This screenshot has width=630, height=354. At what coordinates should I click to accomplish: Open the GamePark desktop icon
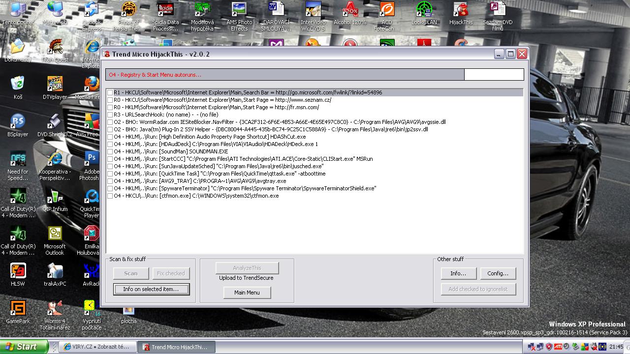[x=18, y=309]
